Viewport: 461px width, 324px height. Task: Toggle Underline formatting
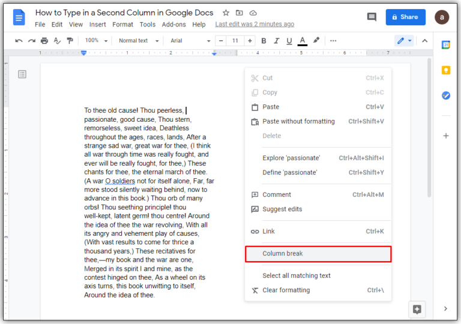[289, 41]
